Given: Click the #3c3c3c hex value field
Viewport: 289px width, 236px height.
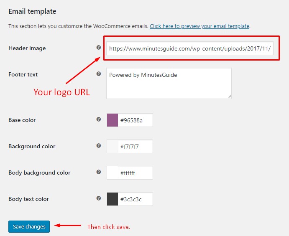Looking at the screenshot, I should 135,199.
